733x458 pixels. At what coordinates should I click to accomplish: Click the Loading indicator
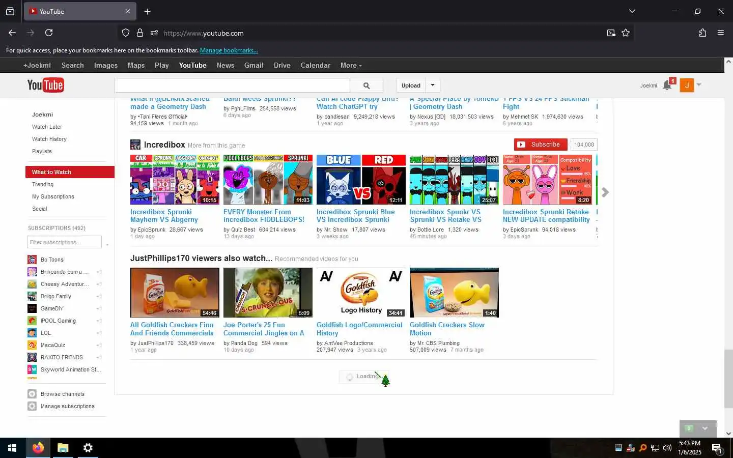tap(363, 377)
